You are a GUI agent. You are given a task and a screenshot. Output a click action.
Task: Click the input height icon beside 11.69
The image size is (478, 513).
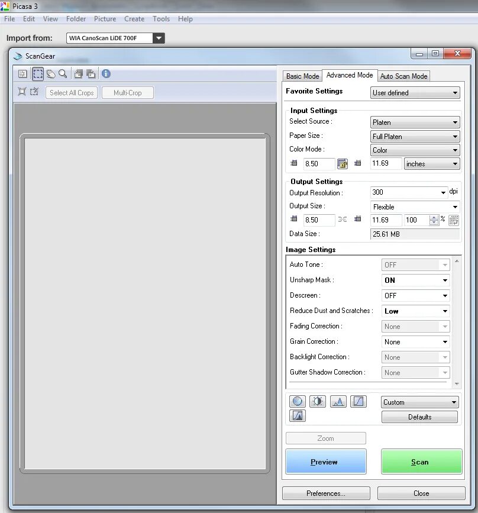click(357, 163)
